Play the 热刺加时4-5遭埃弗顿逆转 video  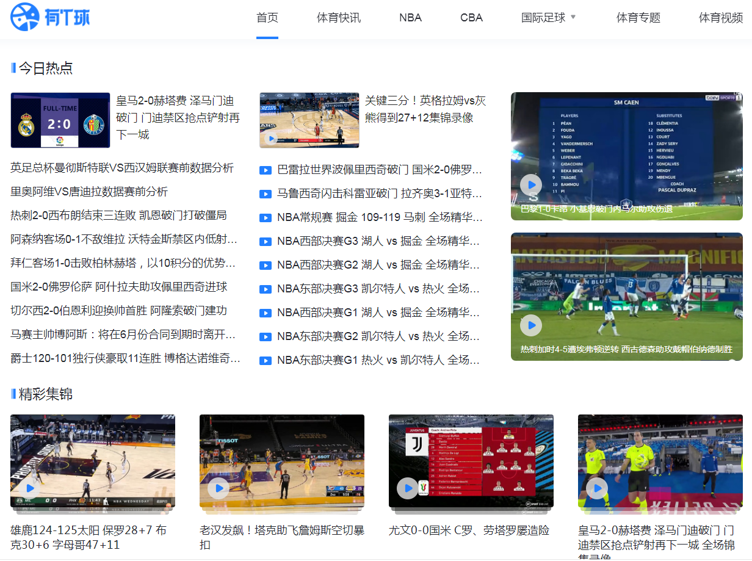coord(531,325)
